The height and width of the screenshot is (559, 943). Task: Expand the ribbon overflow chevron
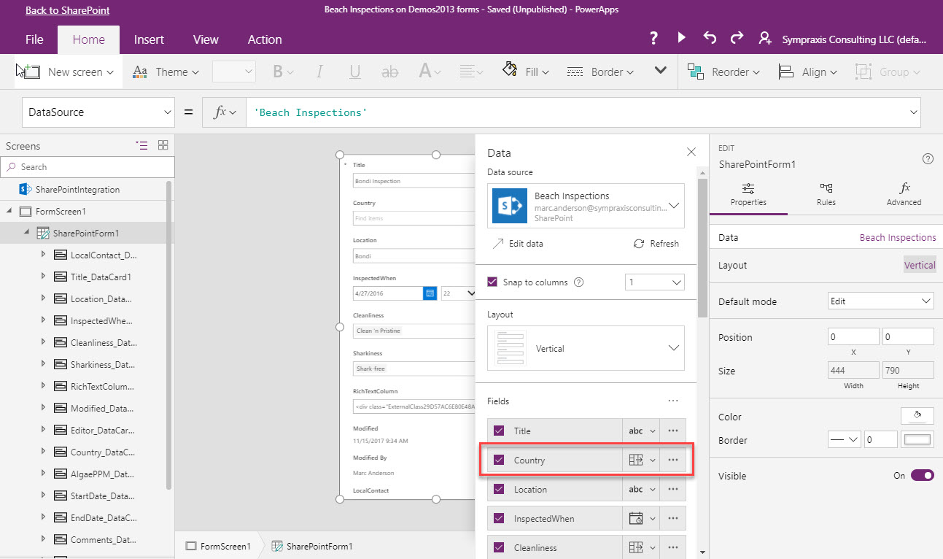tap(661, 71)
